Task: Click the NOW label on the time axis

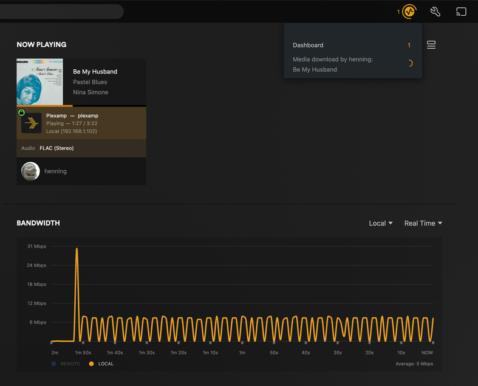Action: click(x=427, y=353)
